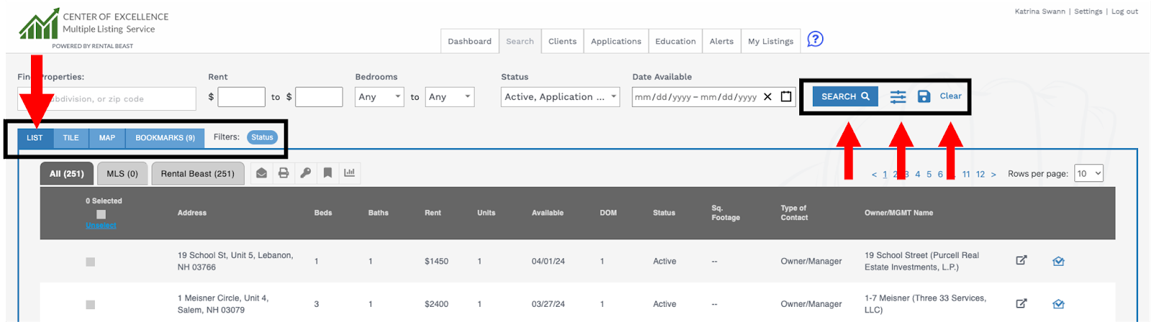Open the bar chart report icon
The width and height of the screenshot is (1151, 322).
tap(350, 172)
